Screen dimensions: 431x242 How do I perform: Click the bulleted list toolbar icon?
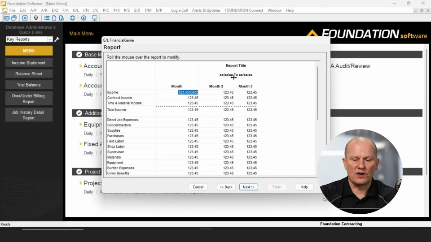tap(47, 18)
